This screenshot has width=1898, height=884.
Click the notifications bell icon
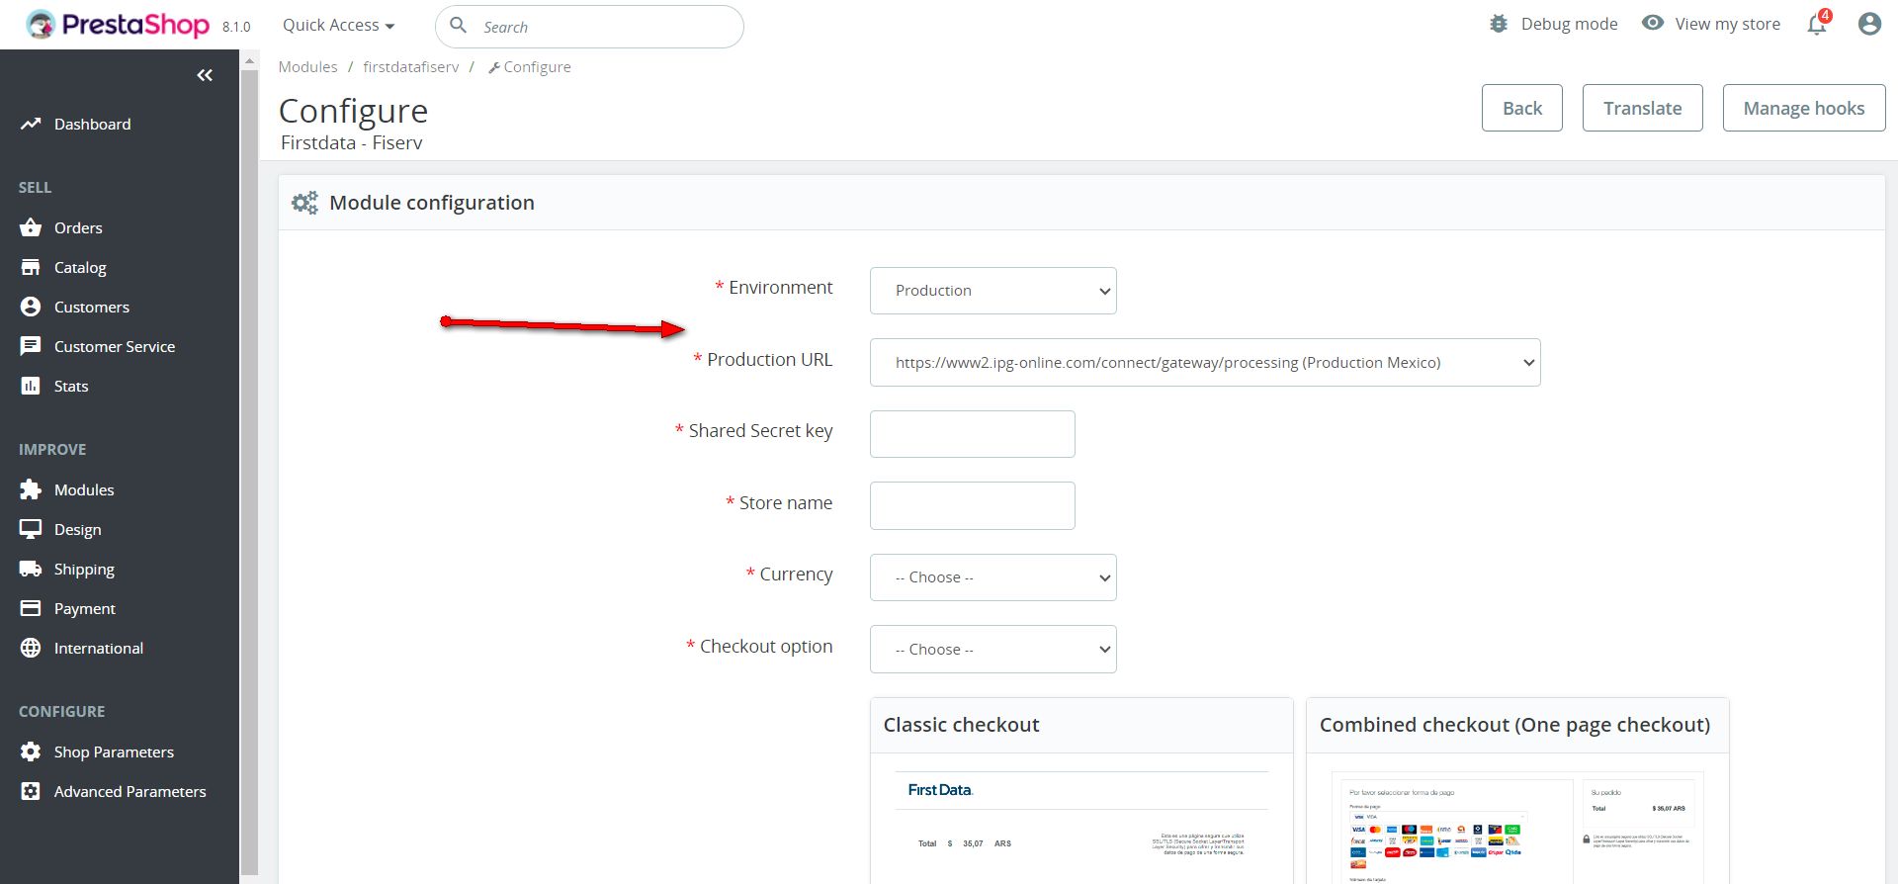pos(1817,25)
